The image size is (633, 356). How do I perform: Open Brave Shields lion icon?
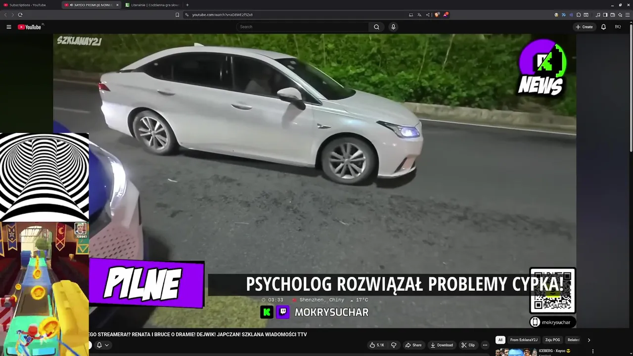point(437,15)
